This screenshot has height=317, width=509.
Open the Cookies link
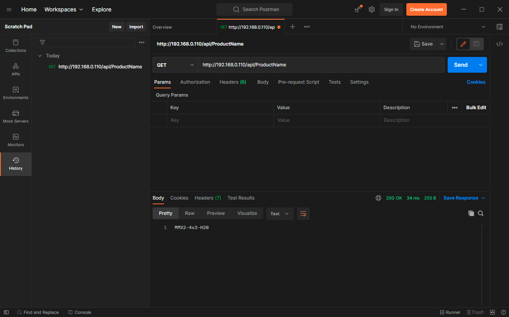[476, 82]
